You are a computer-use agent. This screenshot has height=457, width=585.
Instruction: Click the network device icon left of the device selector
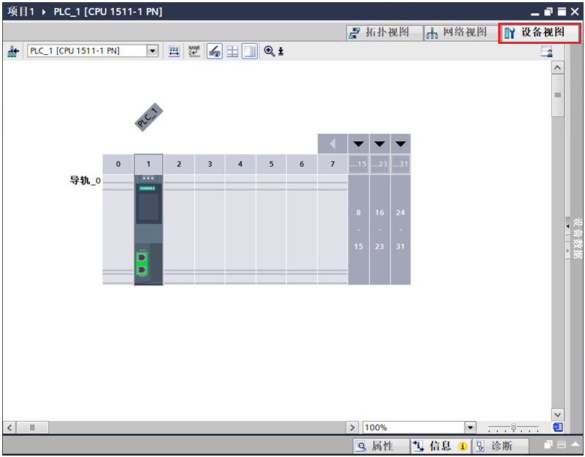click(13, 51)
